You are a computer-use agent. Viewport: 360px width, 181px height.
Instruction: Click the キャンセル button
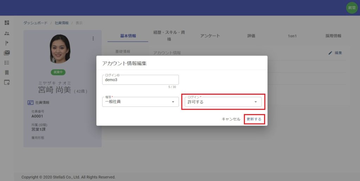231,119
